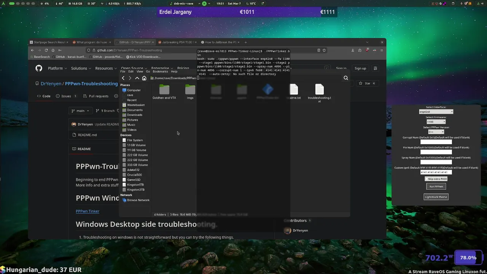Open the Pull requests tab
Screen dimensions: 487x274
(x=95, y=96)
